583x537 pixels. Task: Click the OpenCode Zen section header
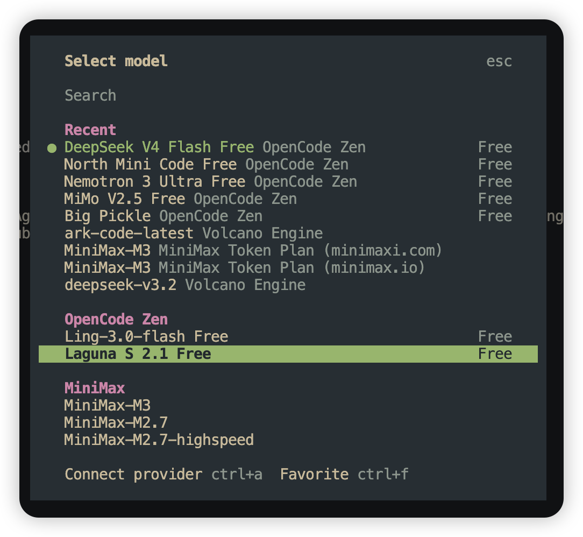[x=116, y=320]
